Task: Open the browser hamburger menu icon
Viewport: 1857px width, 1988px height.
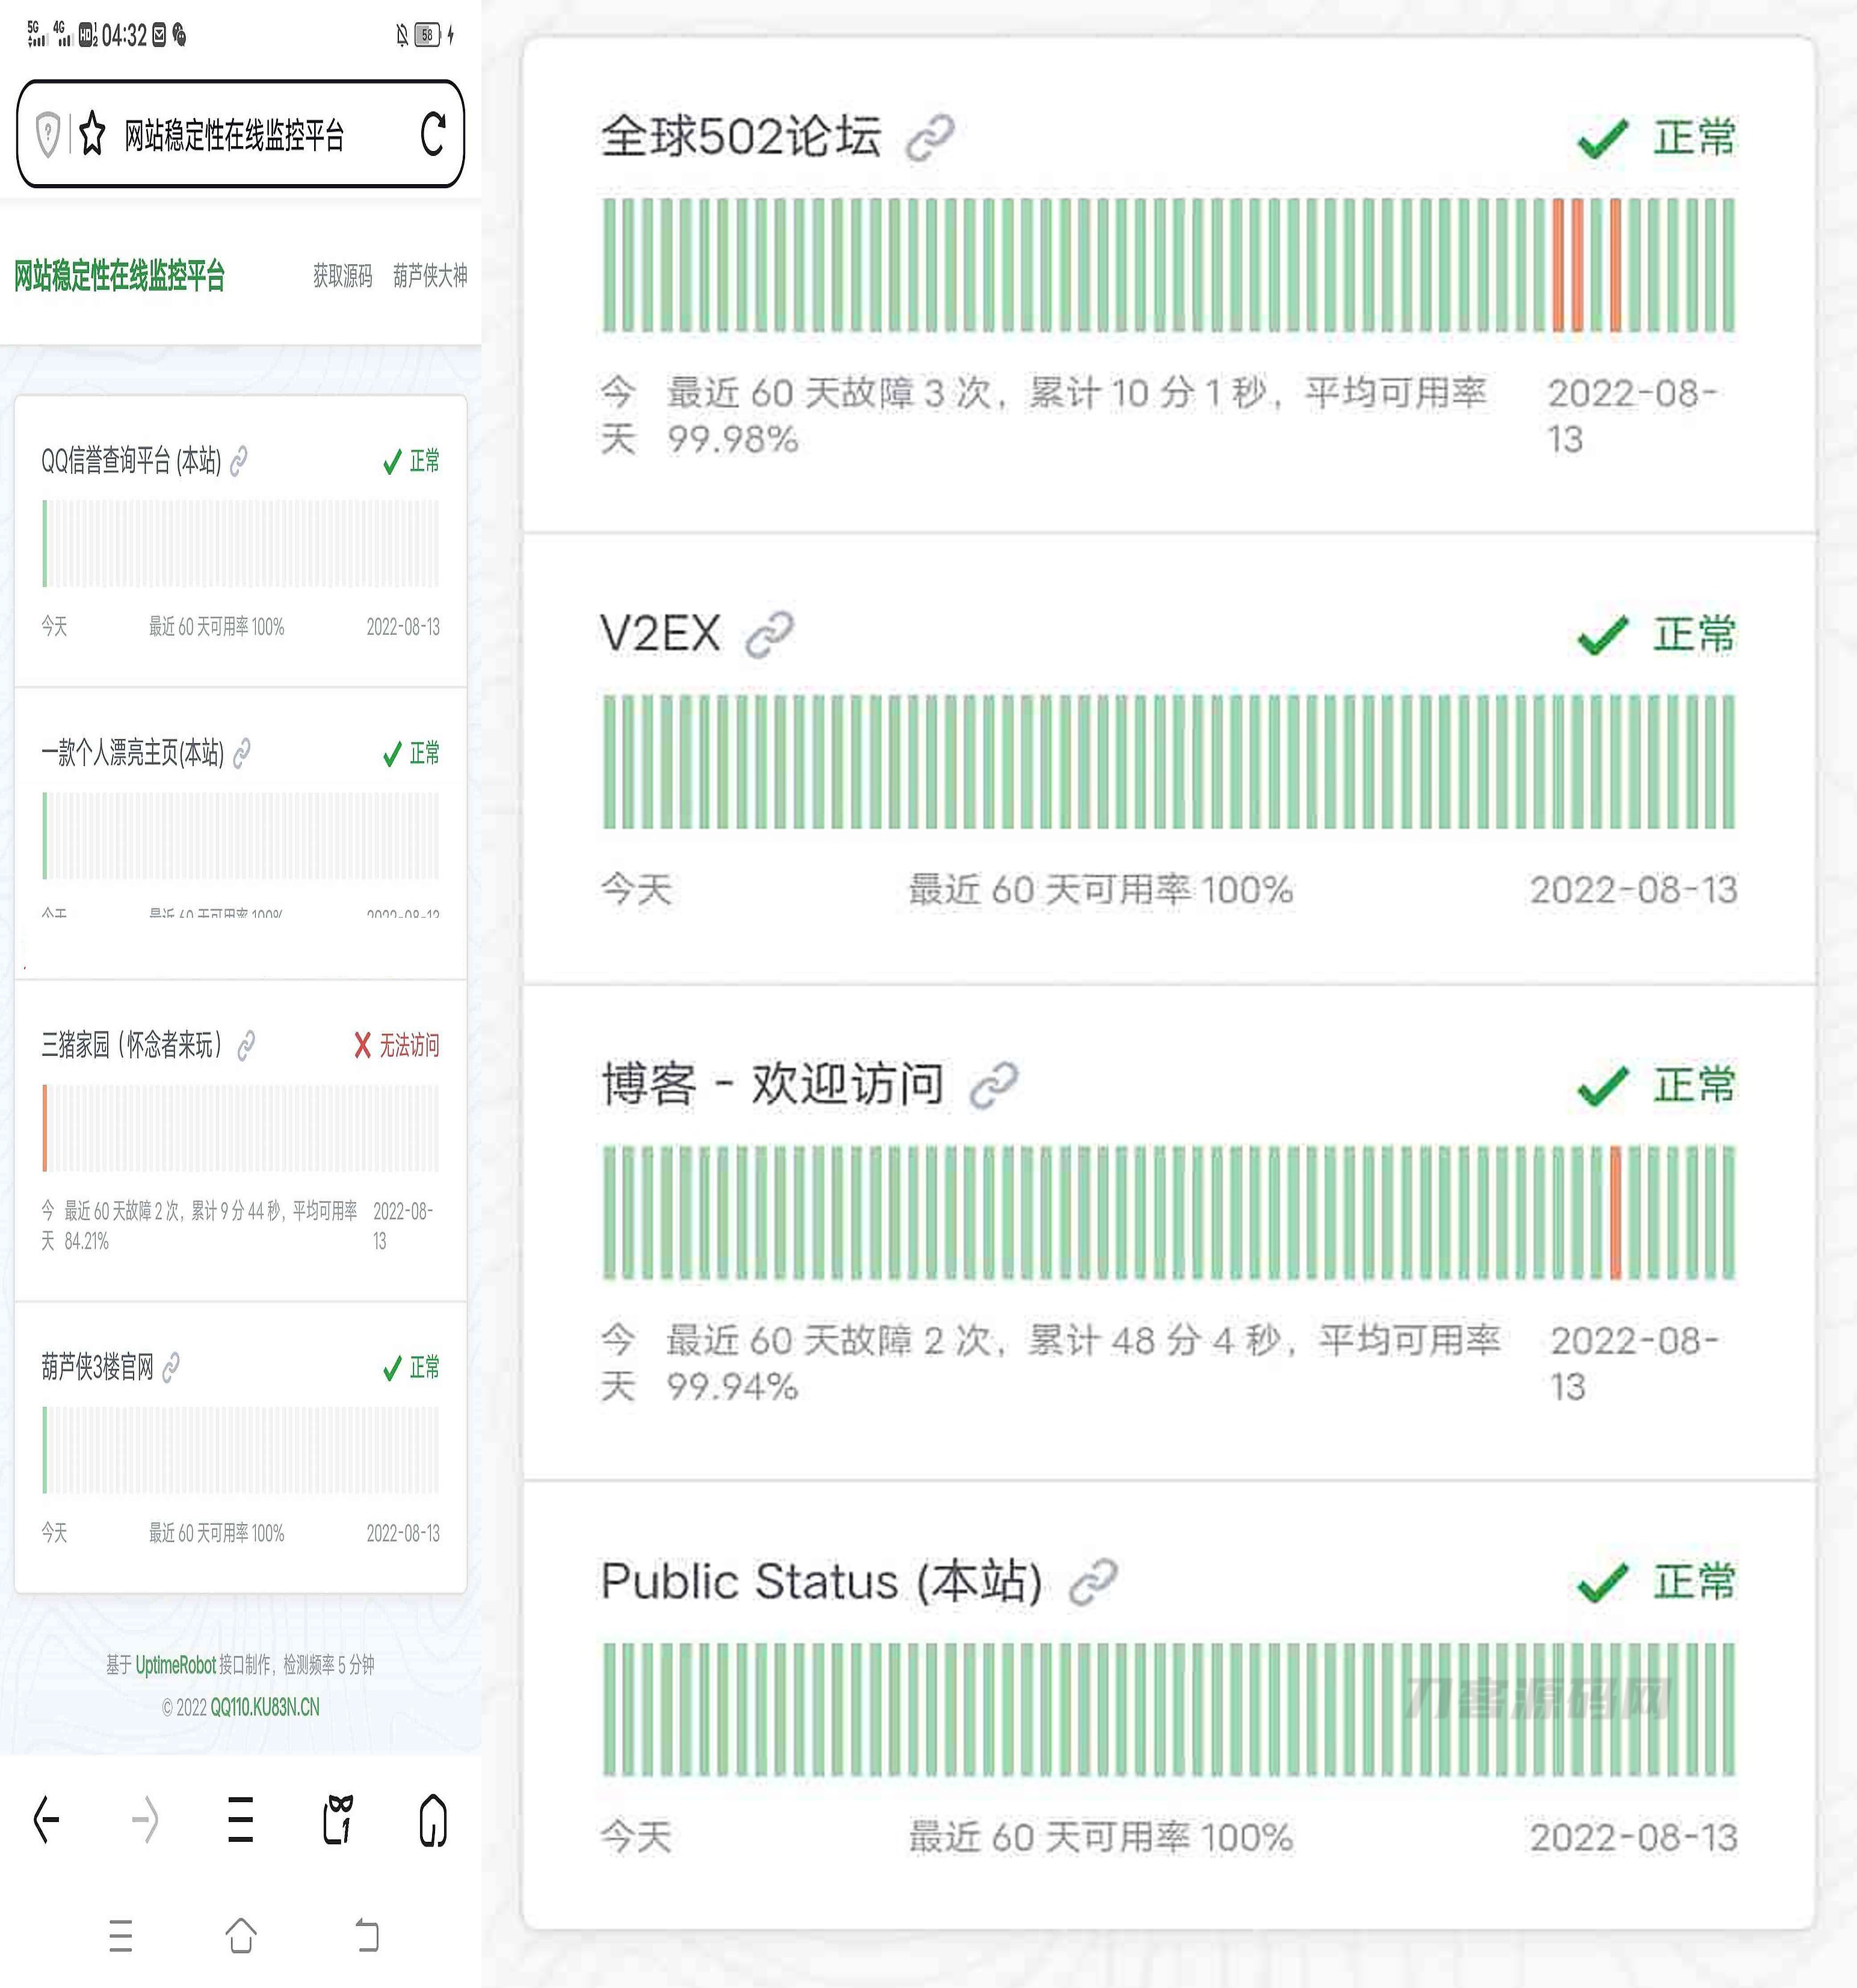Action: pos(239,1820)
